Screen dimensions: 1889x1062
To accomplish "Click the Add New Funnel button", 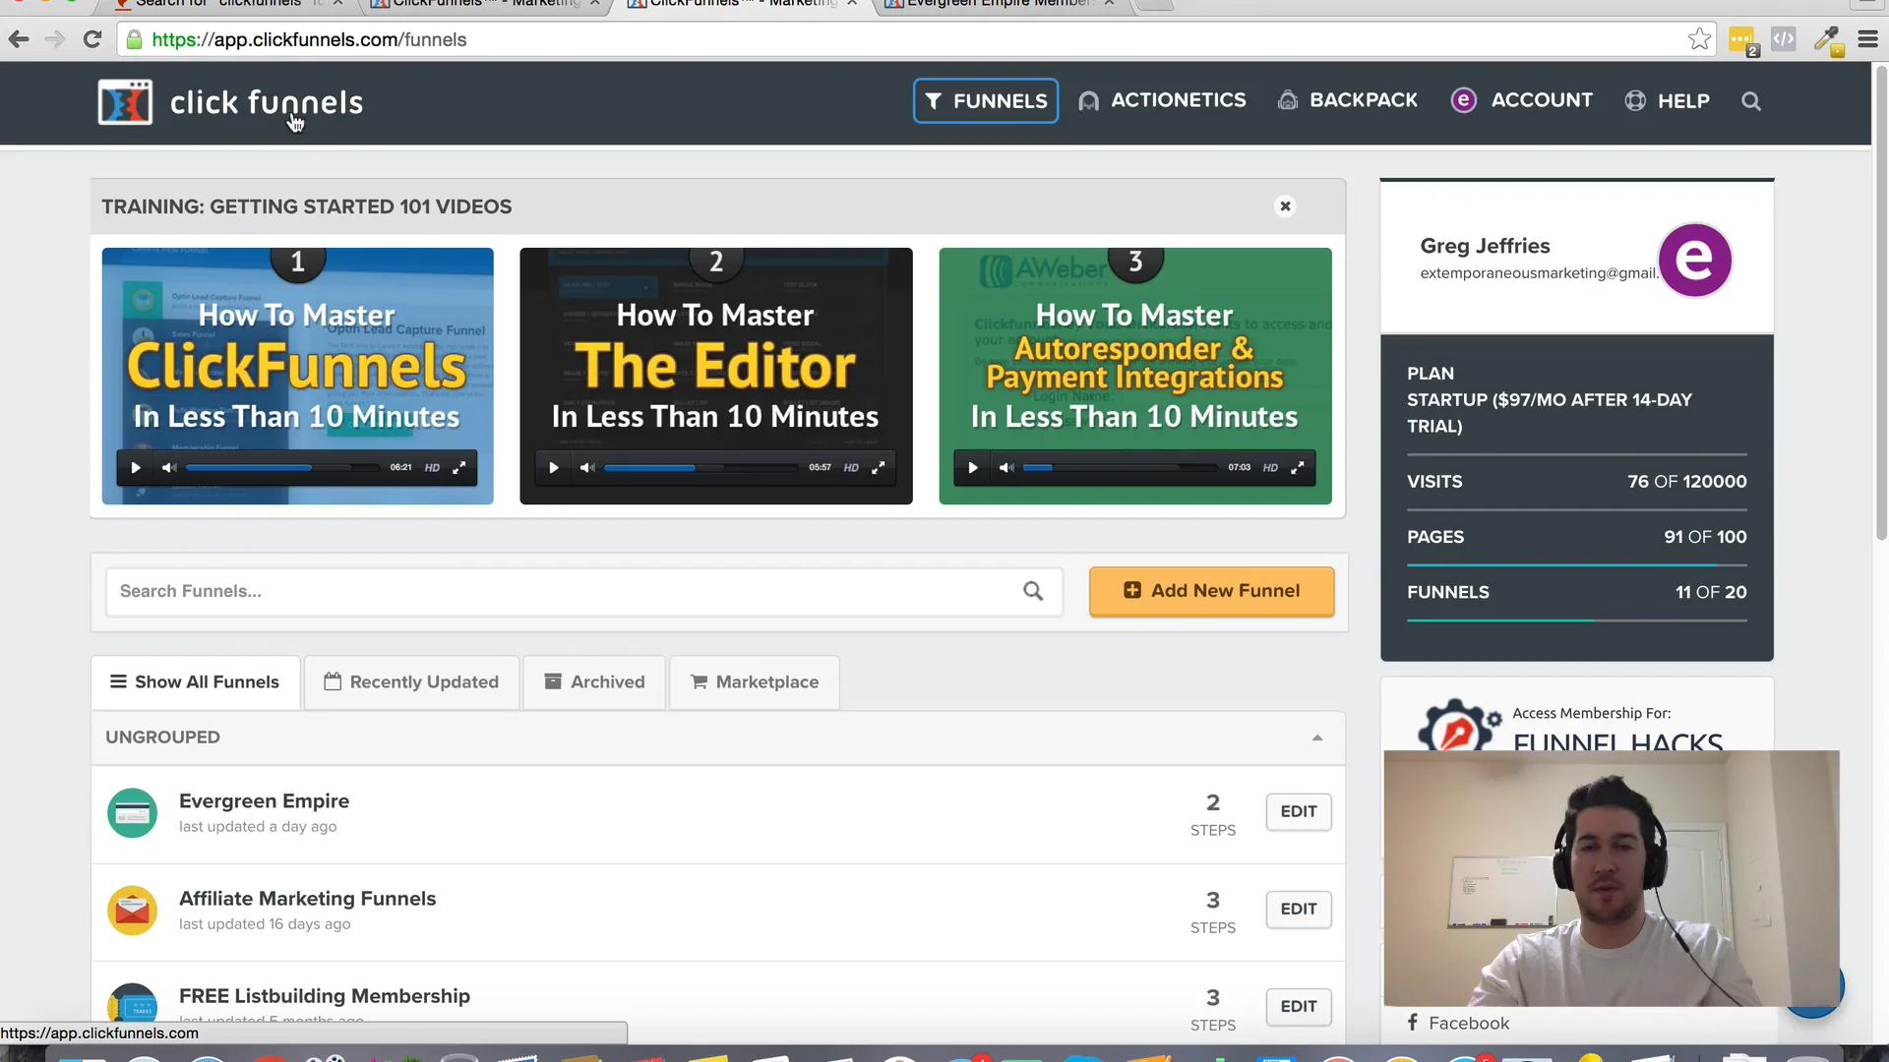I will pyautogui.click(x=1211, y=591).
